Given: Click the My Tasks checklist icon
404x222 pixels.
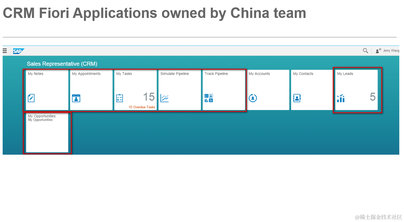Looking at the screenshot, I should pos(120,98).
